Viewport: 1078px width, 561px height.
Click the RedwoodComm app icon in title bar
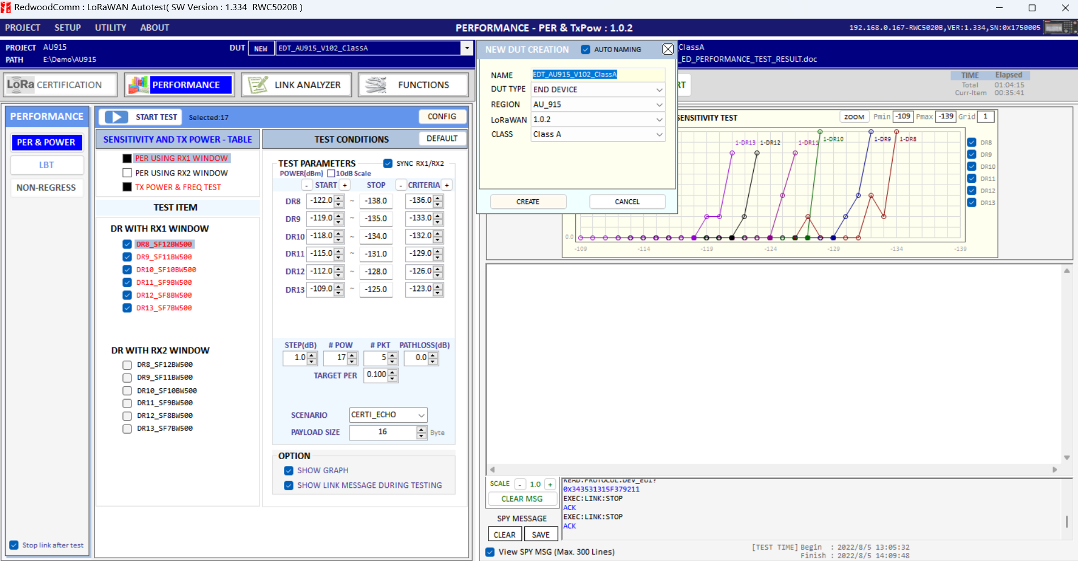pos(6,7)
